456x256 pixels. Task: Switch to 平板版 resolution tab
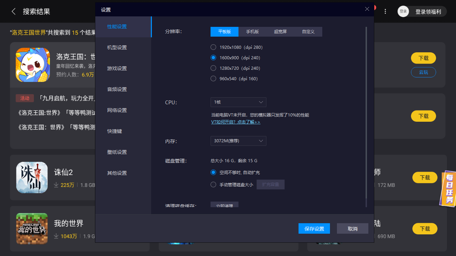click(225, 31)
